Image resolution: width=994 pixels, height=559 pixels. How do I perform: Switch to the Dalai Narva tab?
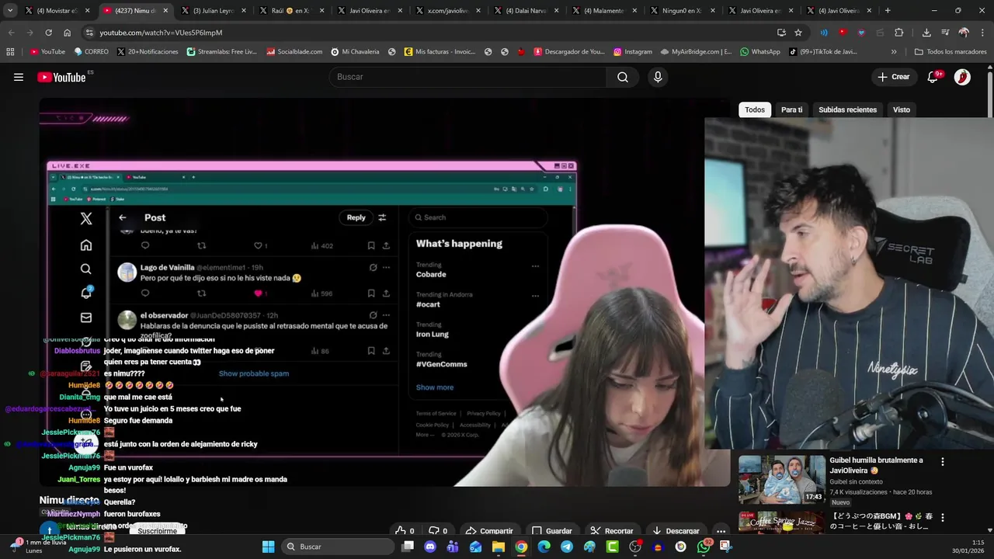pos(527,11)
